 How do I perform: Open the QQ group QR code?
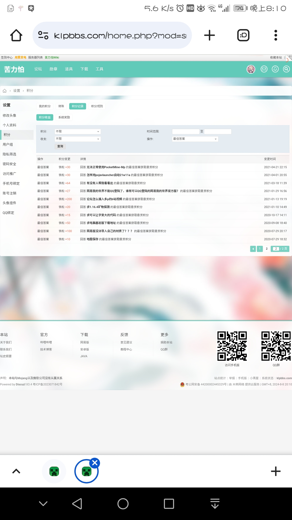click(276, 346)
